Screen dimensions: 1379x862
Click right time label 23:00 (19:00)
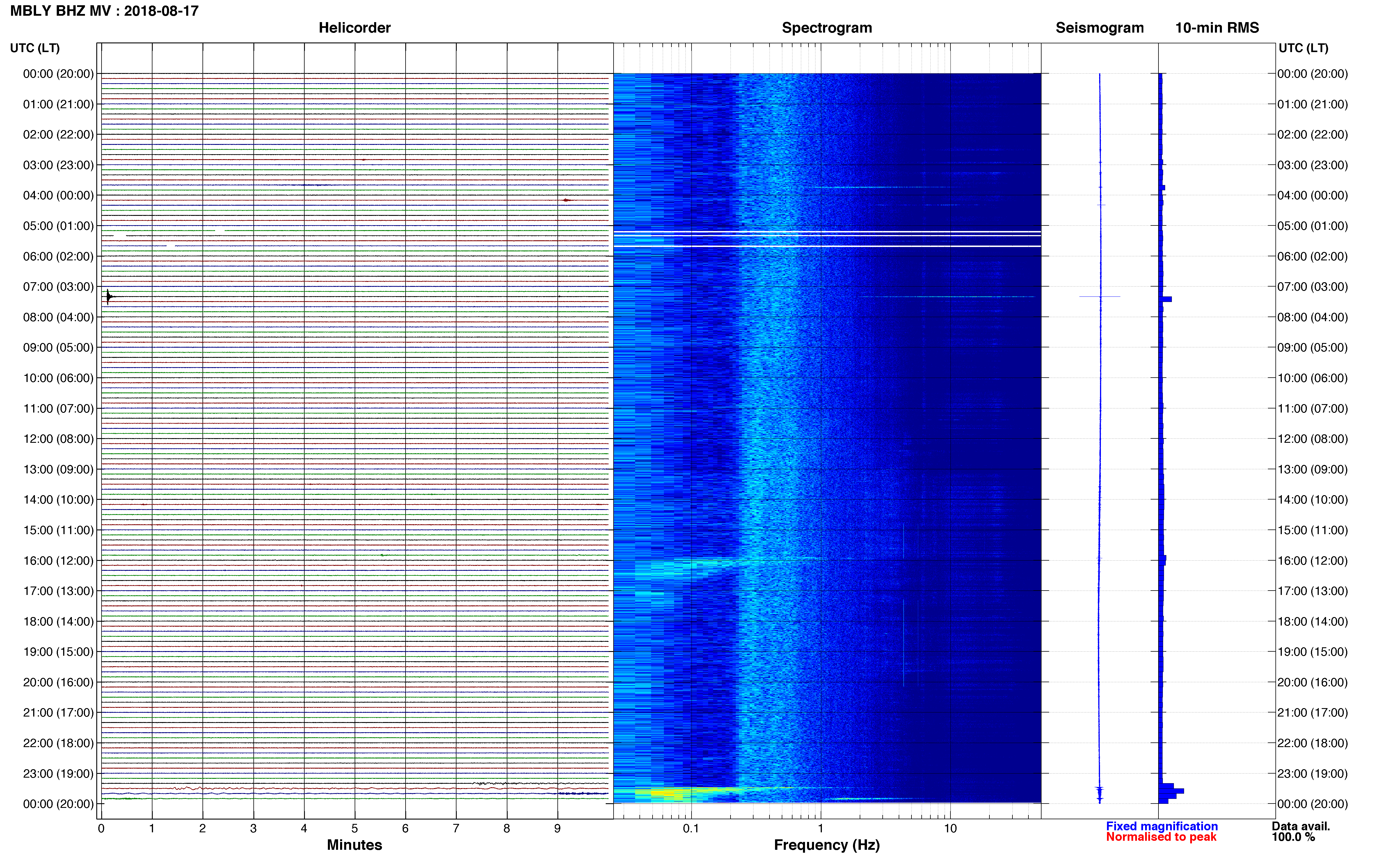pyautogui.click(x=1312, y=774)
